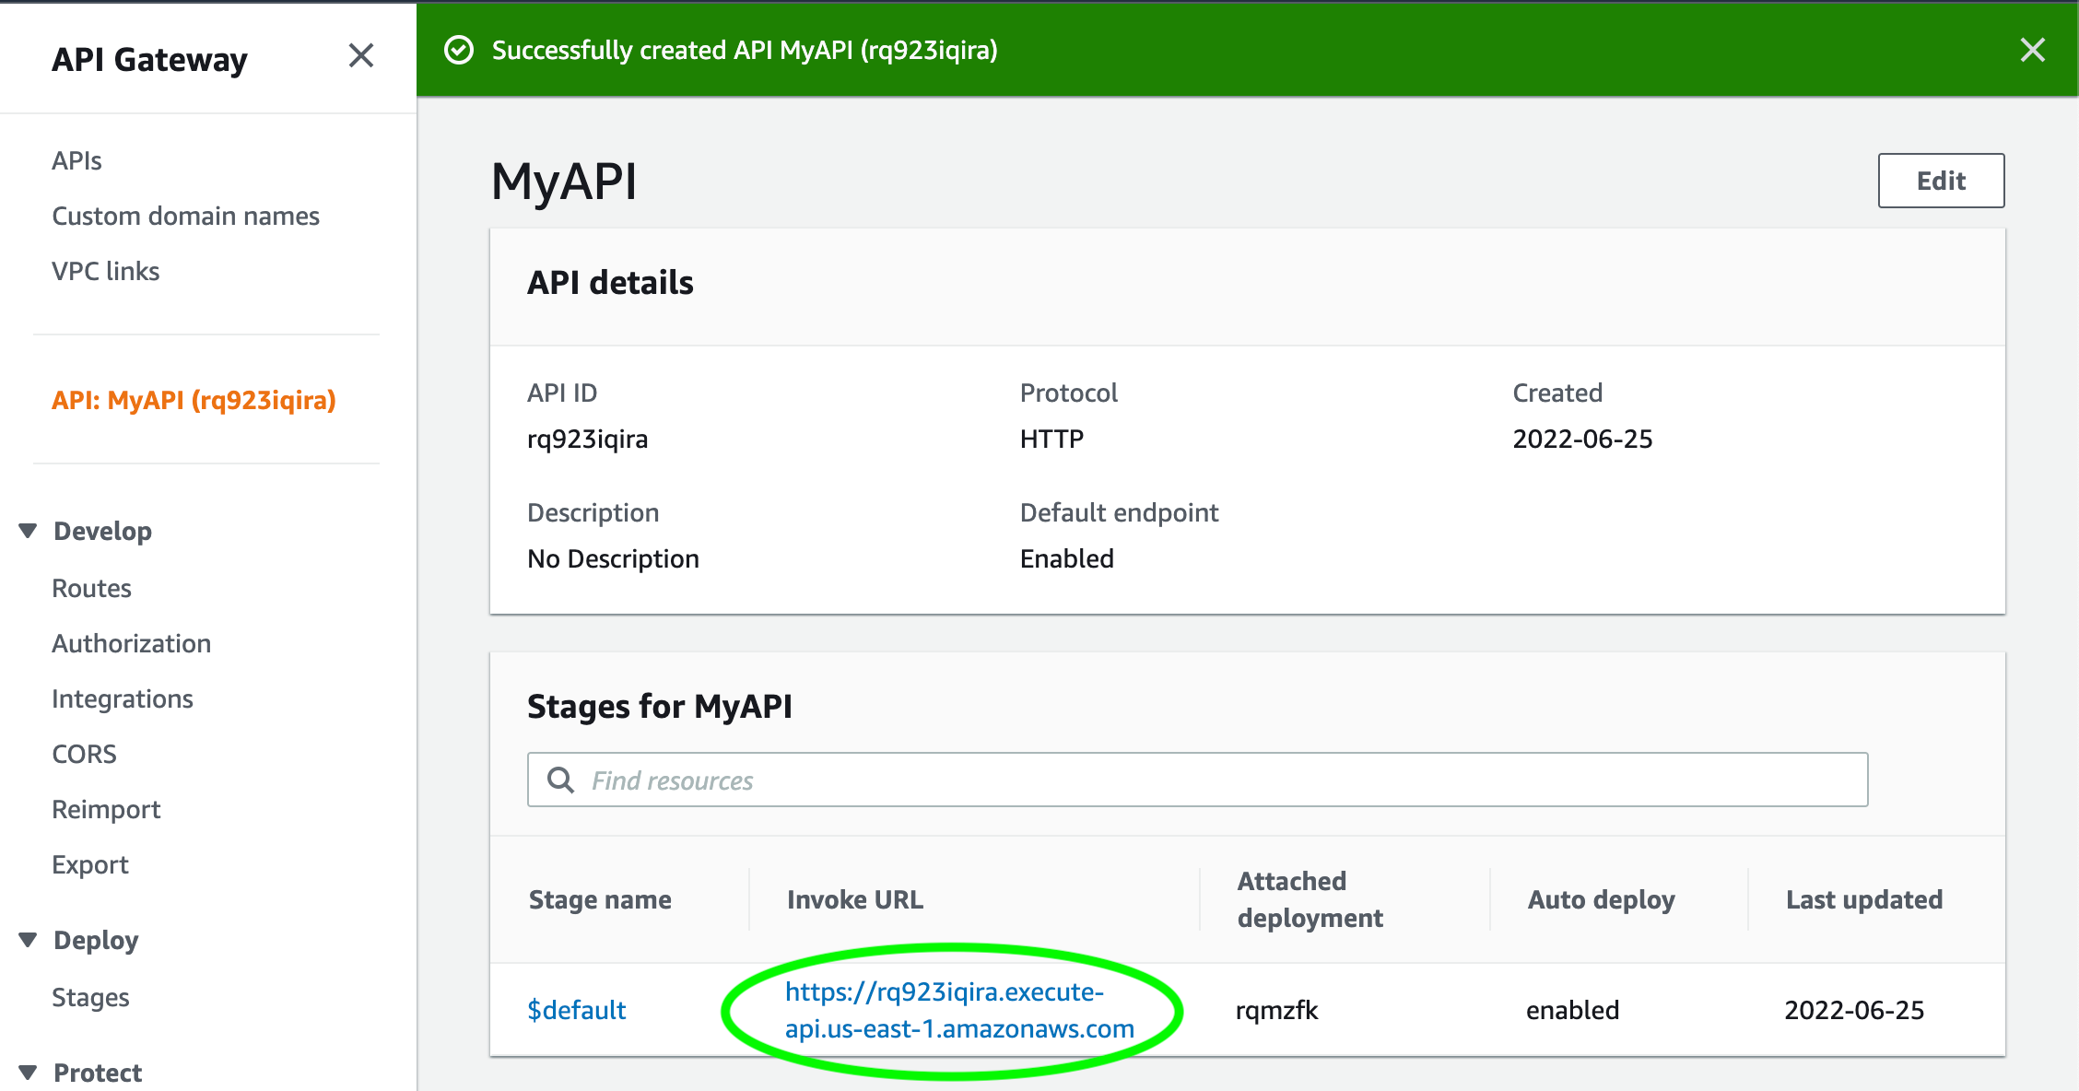Open Export under Develop
The height and width of the screenshot is (1091, 2079).
pyautogui.click(x=89, y=864)
